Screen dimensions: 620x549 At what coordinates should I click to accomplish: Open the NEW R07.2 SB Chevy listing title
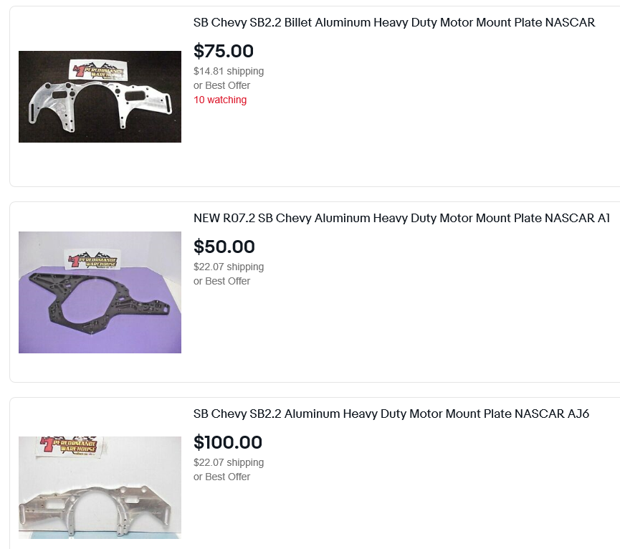pyautogui.click(x=401, y=218)
